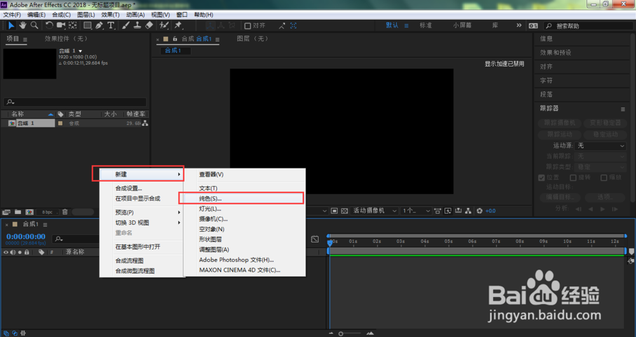This screenshot has height=337, width=636.
Task: Toggle the 旋转 checkbox in tracker
Action: click(x=573, y=178)
